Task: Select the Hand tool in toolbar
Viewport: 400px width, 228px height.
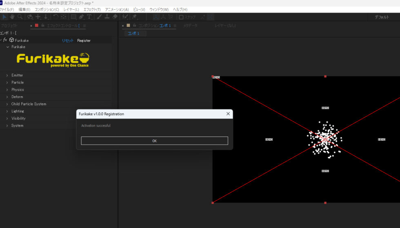Action: tap(12, 17)
